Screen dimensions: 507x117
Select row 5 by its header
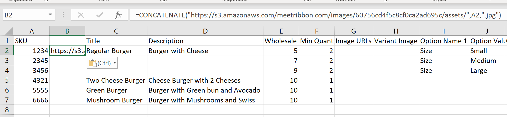pyautogui.click(x=7, y=80)
